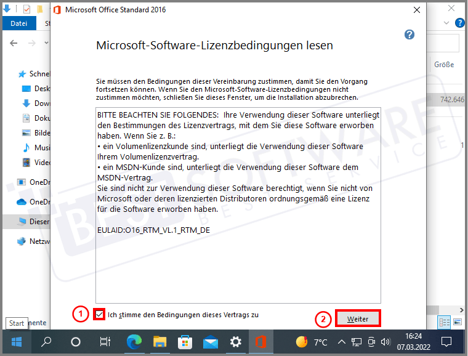468x356 pixels.
Task: Open the Datei tab in File Explorer
Action: (19, 23)
